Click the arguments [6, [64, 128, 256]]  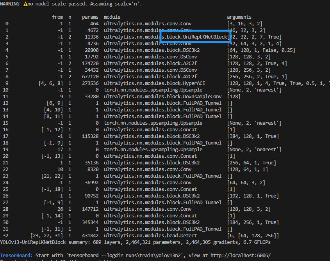point(253,236)
